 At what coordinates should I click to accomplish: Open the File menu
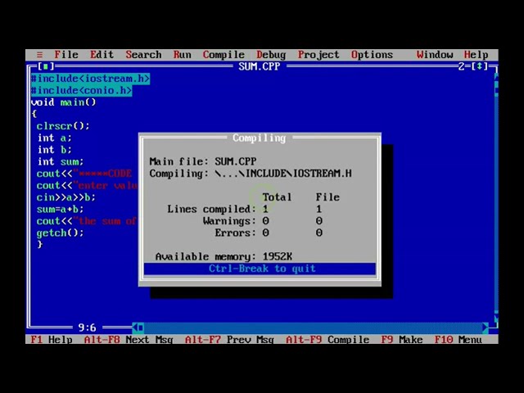coord(66,55)
